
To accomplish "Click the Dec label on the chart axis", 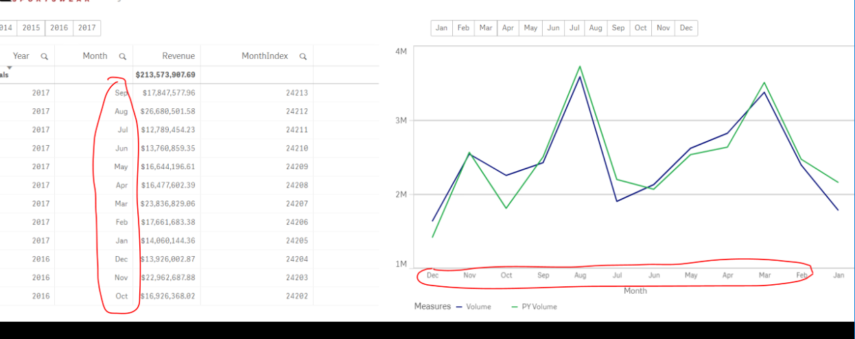I will click(x=432, y=275).
